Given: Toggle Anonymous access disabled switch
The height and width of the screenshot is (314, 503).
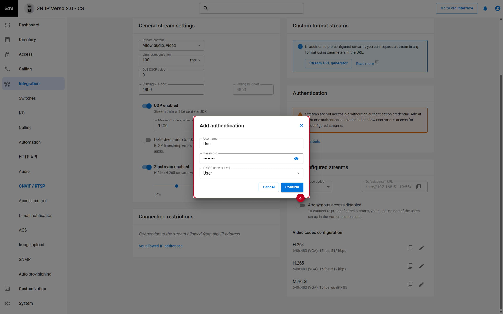Looking at the screenshot, I should (300, 205).
